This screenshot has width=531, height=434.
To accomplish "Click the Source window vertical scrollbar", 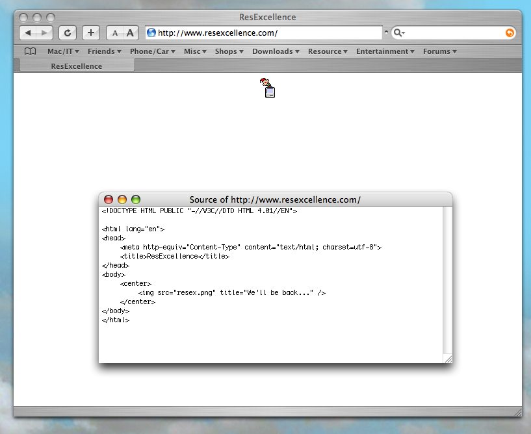I will click(x=447, y=280).
